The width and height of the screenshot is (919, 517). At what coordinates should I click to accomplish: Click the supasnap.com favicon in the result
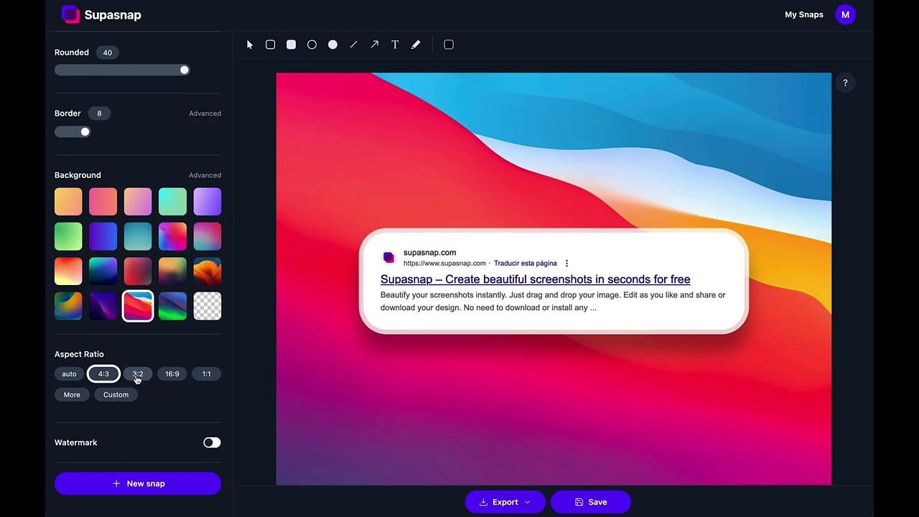coord(388,257)
